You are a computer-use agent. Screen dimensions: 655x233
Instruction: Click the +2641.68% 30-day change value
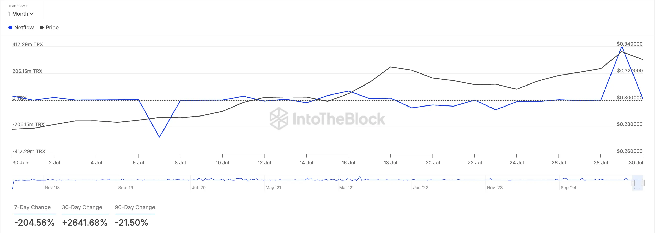pyautogui.click(x=85, y=223)
